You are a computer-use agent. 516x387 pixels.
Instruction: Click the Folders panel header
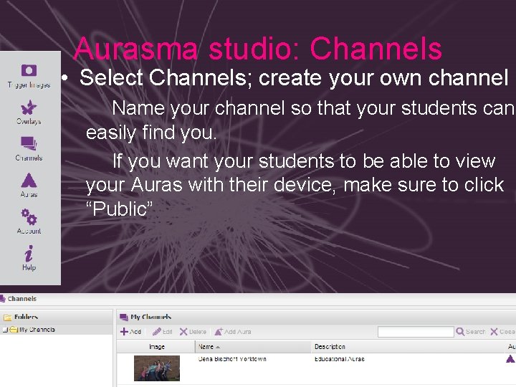57,317
